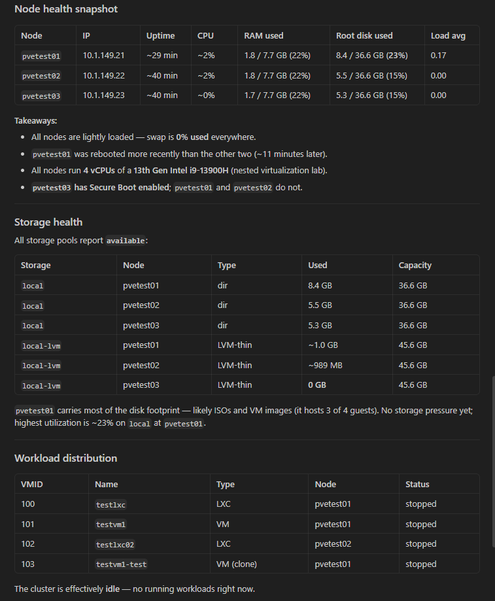Click the '~29 min' uptime cell
This screenshot has width=495, height=601.
[x=162, y=56]
